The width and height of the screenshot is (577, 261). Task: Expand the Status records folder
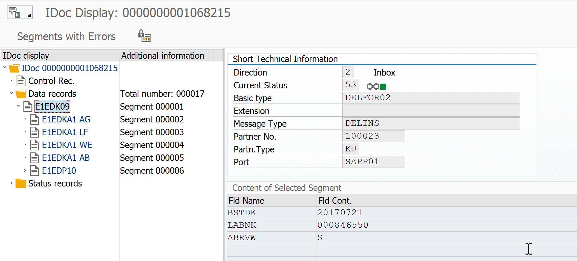point(11,183)
